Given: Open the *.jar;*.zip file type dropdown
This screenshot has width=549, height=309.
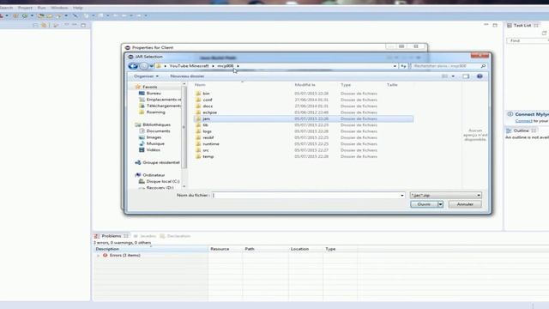Looking at the screenshot, I should [x=446, y=195].
